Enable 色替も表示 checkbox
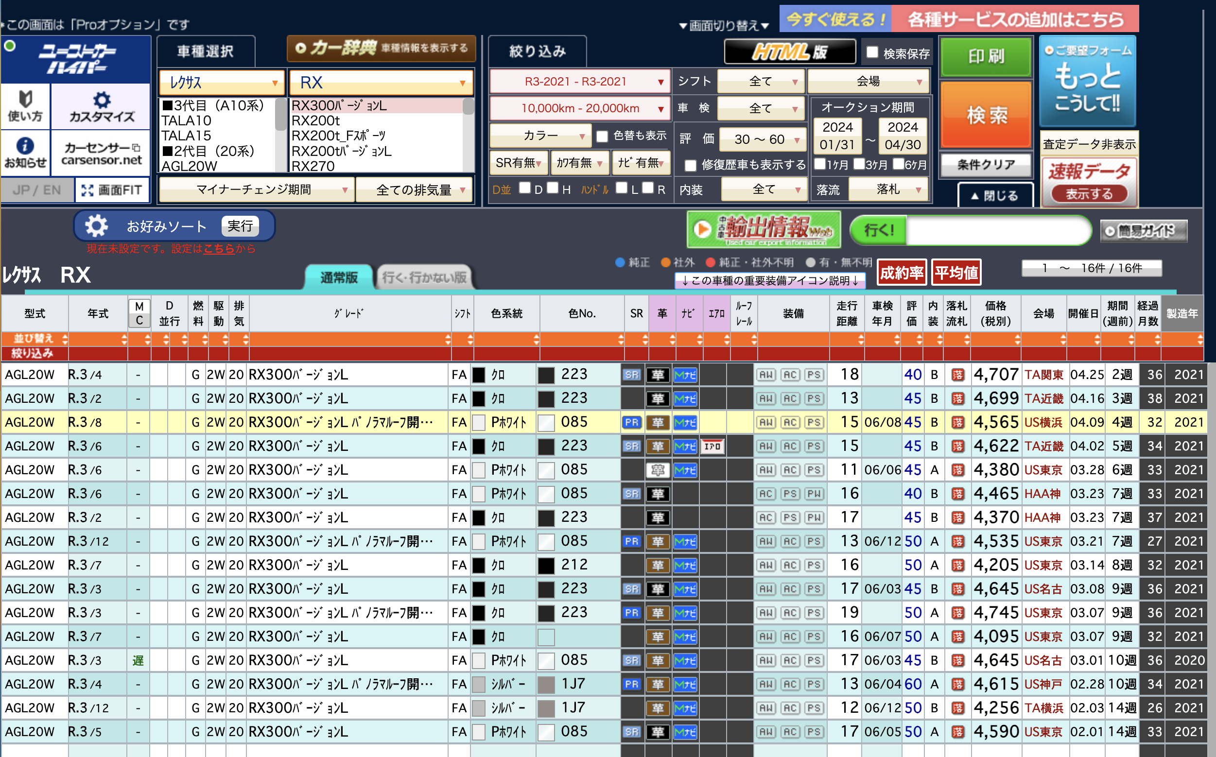 pyautogui.click(x=602, y=136)
